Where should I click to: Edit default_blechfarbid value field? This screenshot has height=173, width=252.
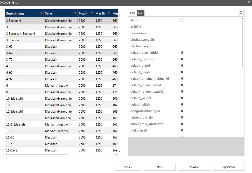point(211,53)
